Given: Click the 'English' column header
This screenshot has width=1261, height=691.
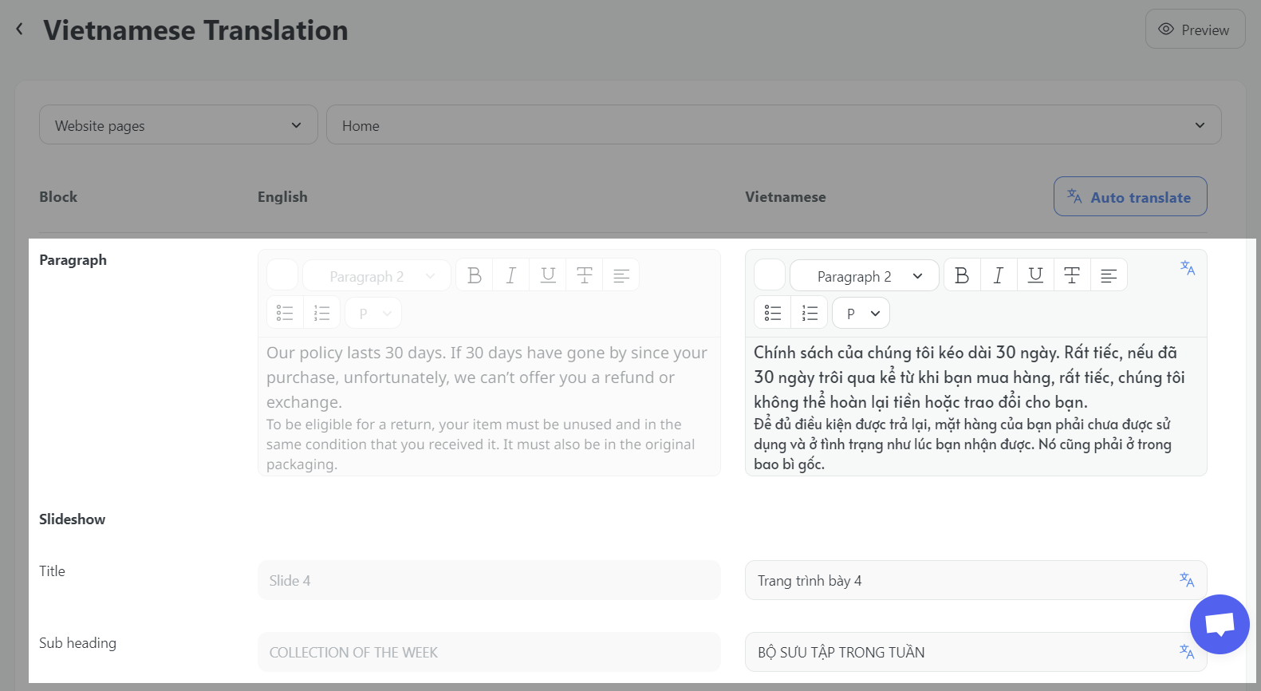Looking at the screenshot, I should tap(282, 197).
